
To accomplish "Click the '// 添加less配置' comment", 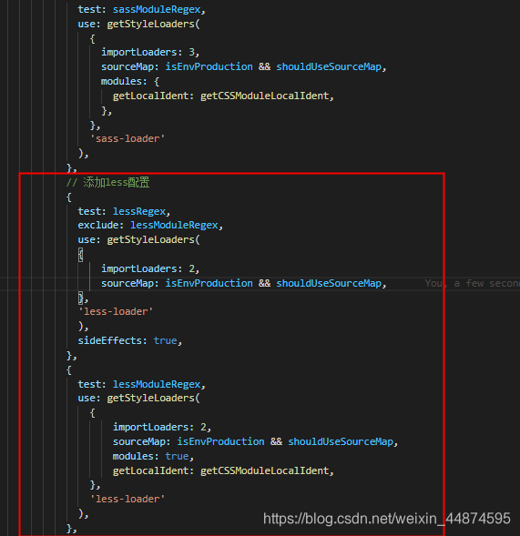I will (107, 183).
